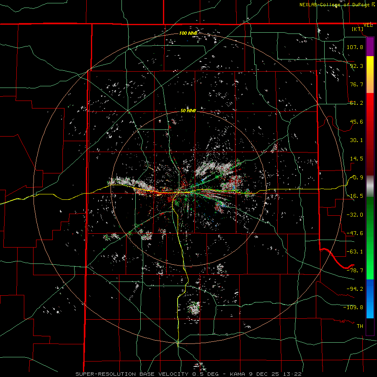Select the -94.2 legend value
Image resolution: width=377 pixels, height=377 pixels.
click(x=355, y=289)
